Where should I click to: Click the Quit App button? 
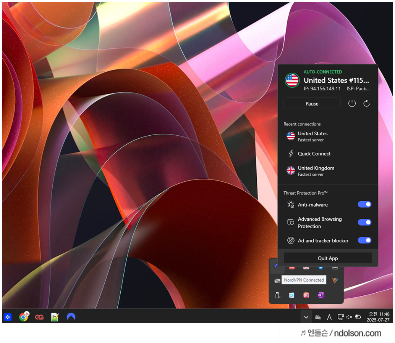pos(328,258)
